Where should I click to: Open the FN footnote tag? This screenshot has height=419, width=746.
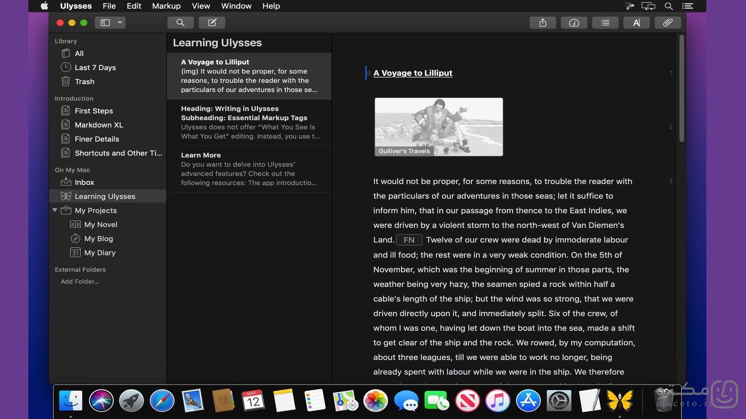pyautogui.click(x=409, y=240)
